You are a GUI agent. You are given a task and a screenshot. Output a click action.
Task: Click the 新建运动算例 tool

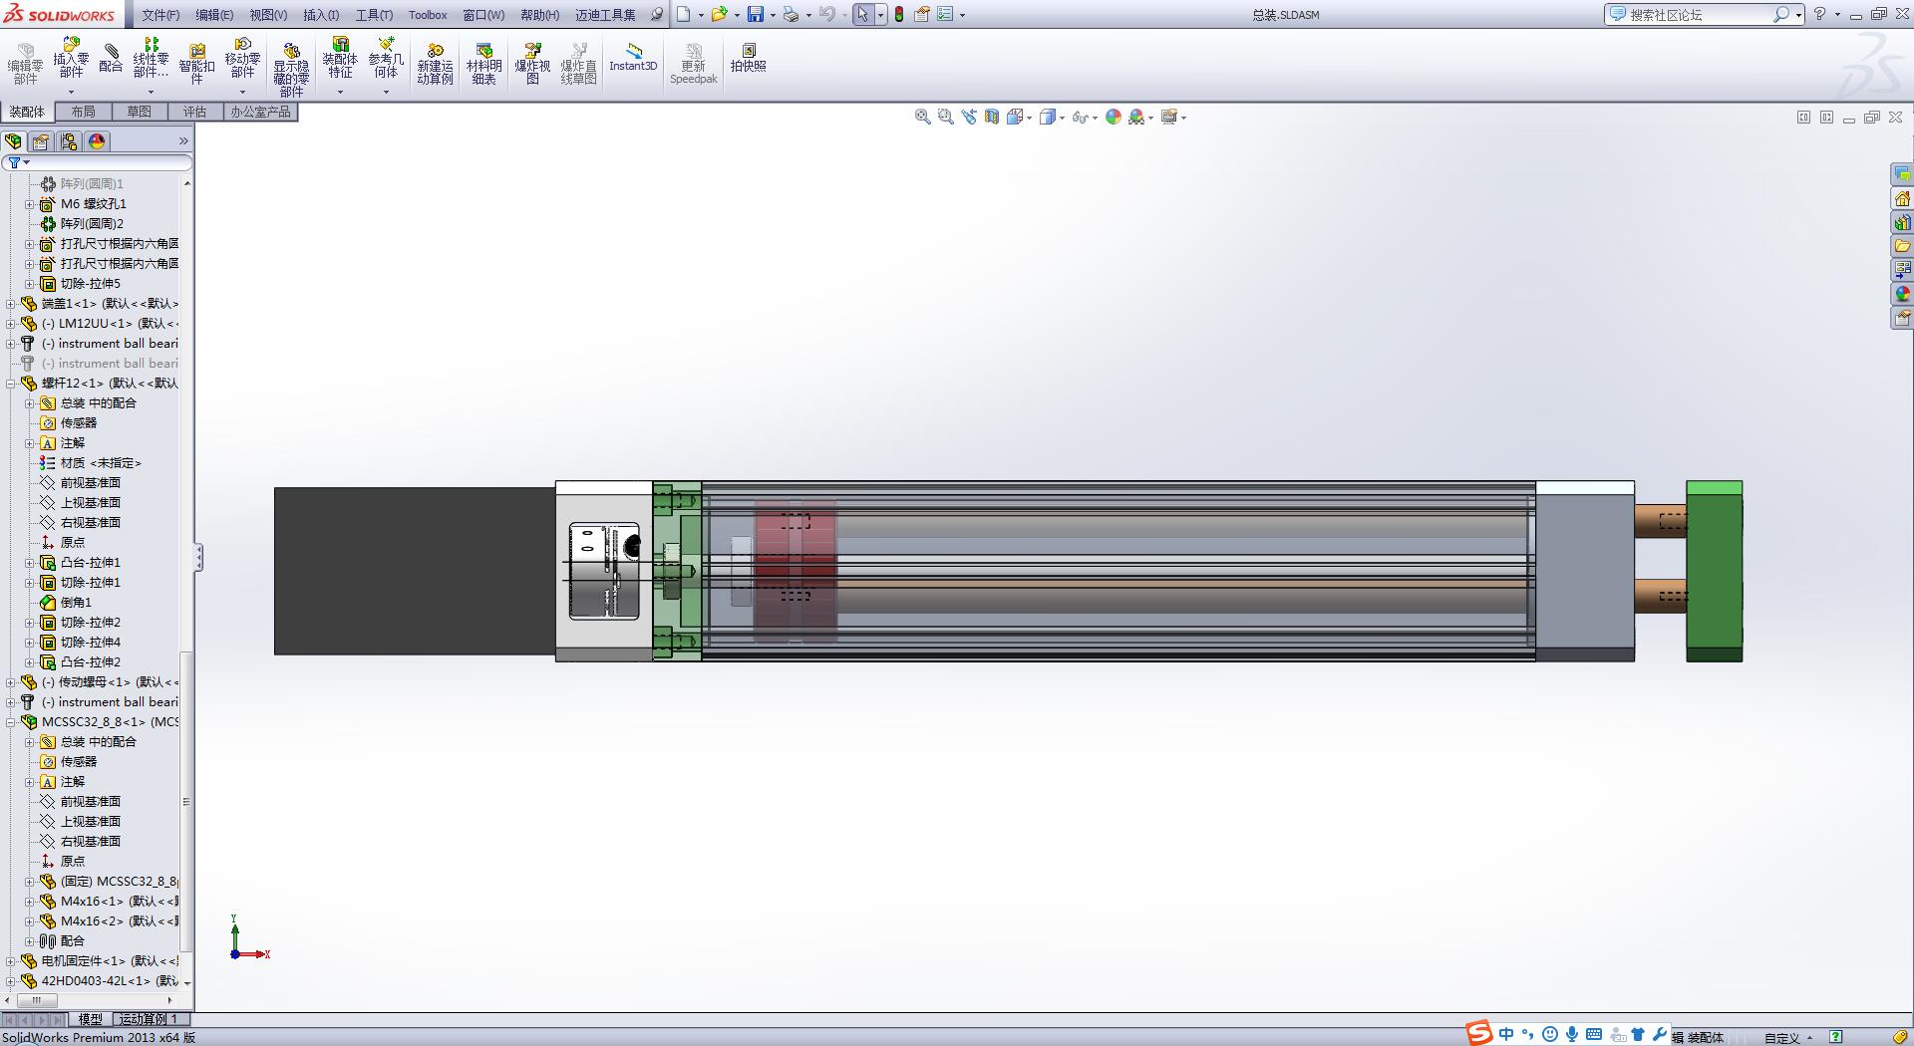(435, 64)
